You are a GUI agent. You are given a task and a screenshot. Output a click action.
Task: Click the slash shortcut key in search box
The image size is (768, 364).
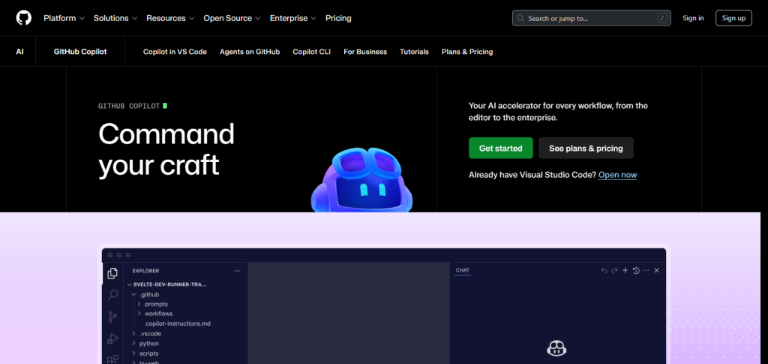(662, 18)
